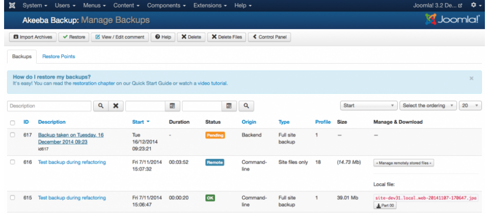Dismiss the restore backups info box
The image size is (489, 214).
click(x=471, y=78)
